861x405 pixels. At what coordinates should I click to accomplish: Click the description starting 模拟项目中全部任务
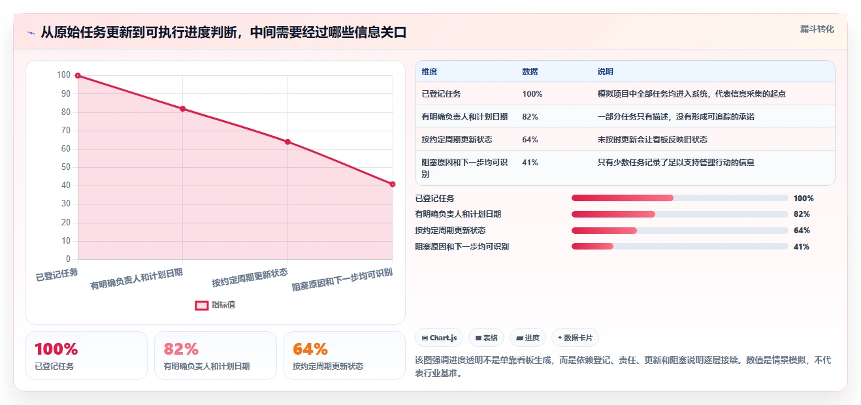pyautogui.click(x=691, y=94)
